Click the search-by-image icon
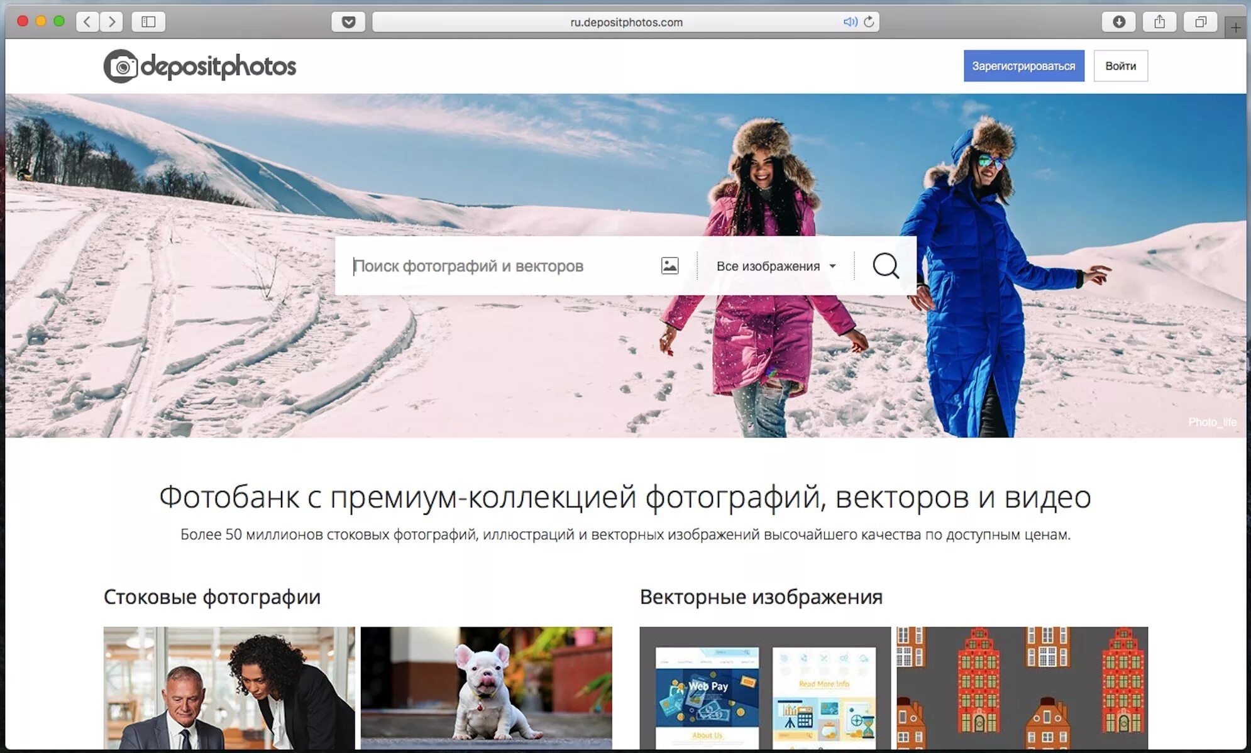The height and width of the screenshot is (753, 1251). (x=670, y=266)
